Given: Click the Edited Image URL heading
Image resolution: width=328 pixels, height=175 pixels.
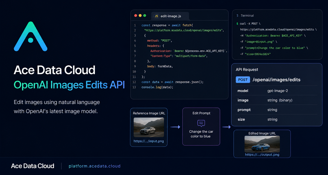Looking at the screenshot, I should 262,133.
